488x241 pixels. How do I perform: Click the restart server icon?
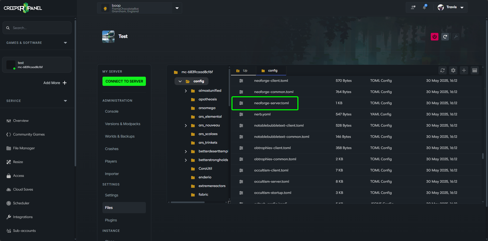(445, 37)
